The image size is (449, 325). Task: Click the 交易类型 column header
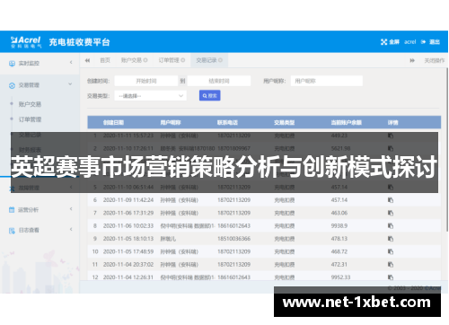tap(285, 122)
